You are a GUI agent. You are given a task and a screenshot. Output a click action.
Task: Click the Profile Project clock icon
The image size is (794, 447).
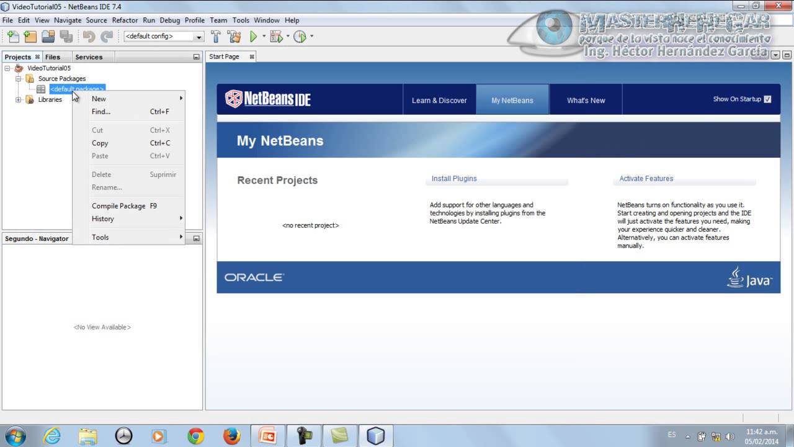pyautogui.click(x=300, y=37)
